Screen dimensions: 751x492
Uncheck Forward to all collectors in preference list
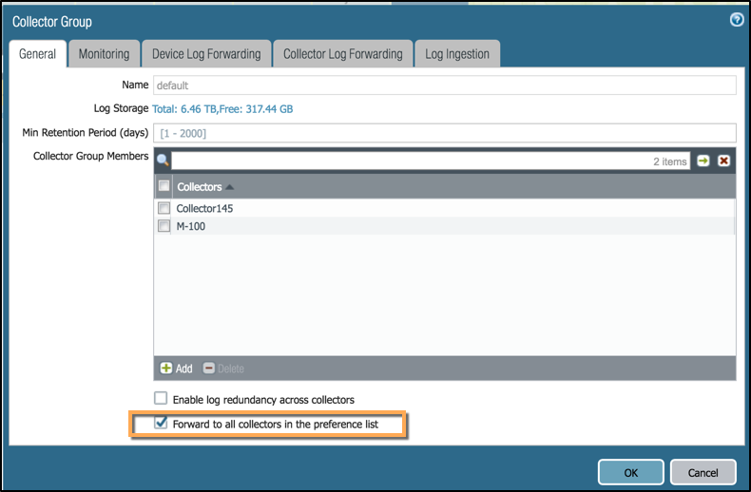tap(161, 423)
